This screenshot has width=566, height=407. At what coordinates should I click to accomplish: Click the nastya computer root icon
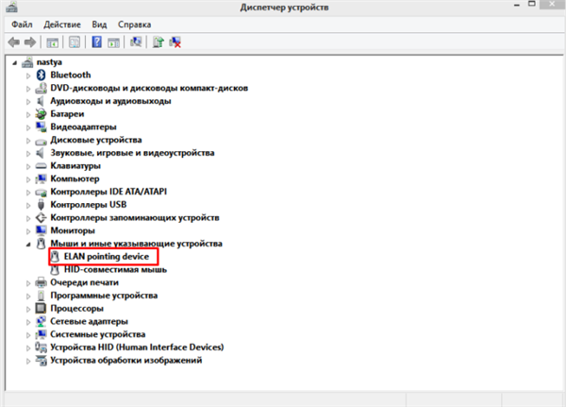(27, 62)
